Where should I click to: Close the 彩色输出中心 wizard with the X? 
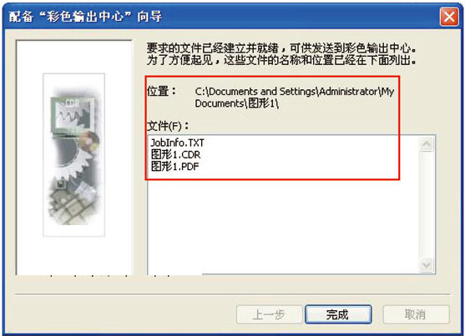tap(449, 17)
